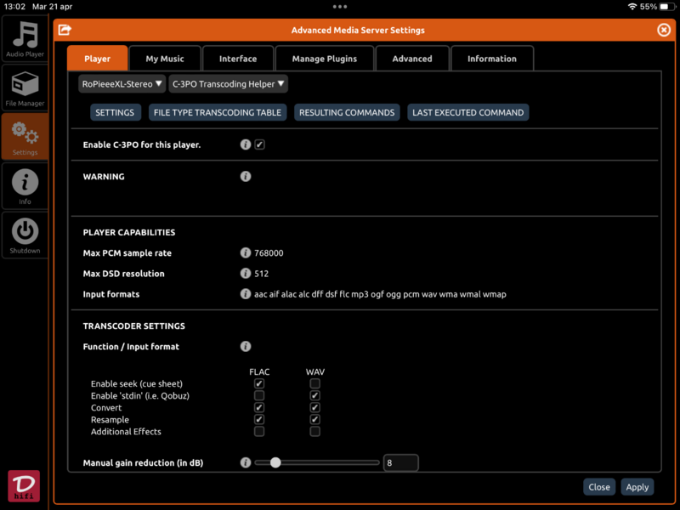Click the PLAYER CAPABILITIES heading
Image resolution: width=680 pixels, height=510 pixels.
pos(129,232)
